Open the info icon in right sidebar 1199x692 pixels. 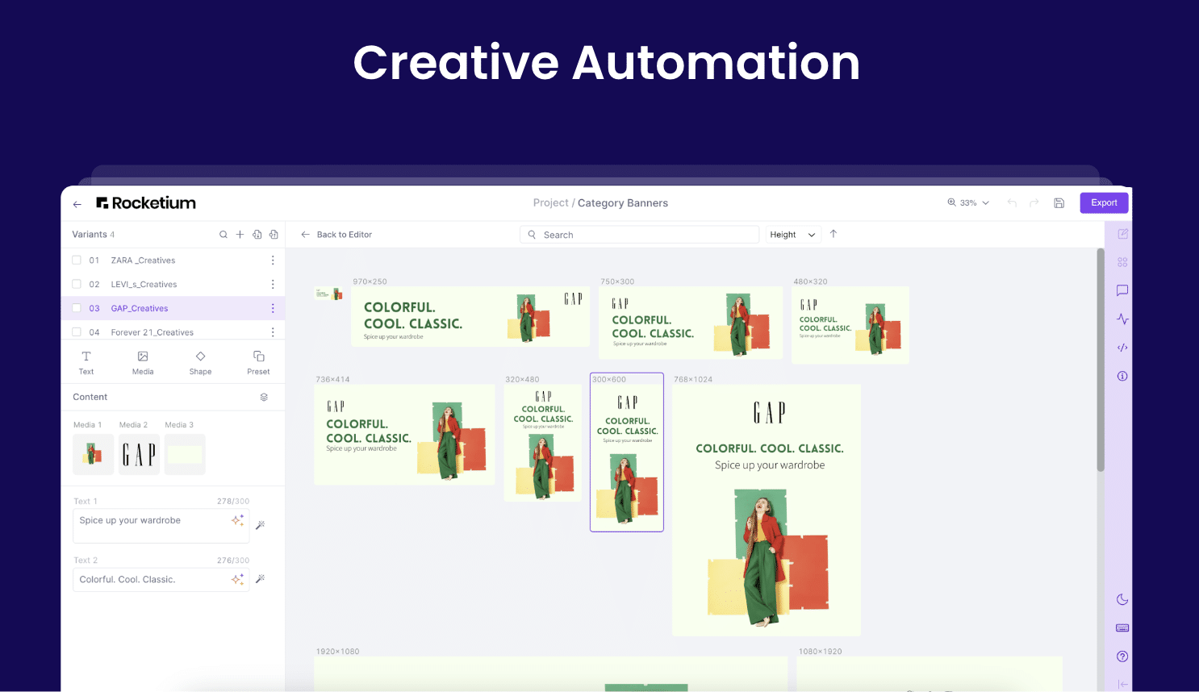point(1122,376)
